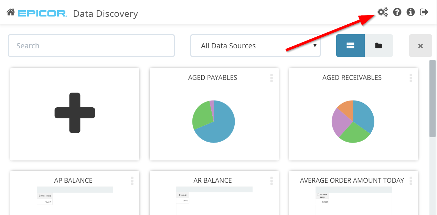
Task: Open settings via the gears icon
Action: (x=383, y=12)
